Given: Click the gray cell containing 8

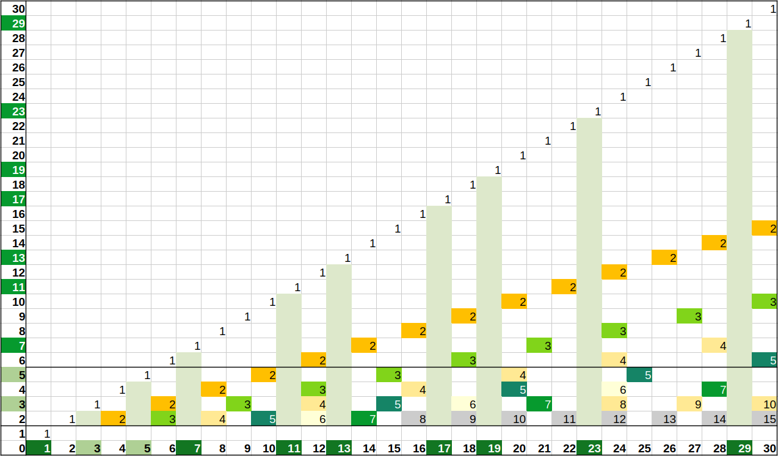Looking at the screenshot, I should pyautogui.click(x=414, y=419).
